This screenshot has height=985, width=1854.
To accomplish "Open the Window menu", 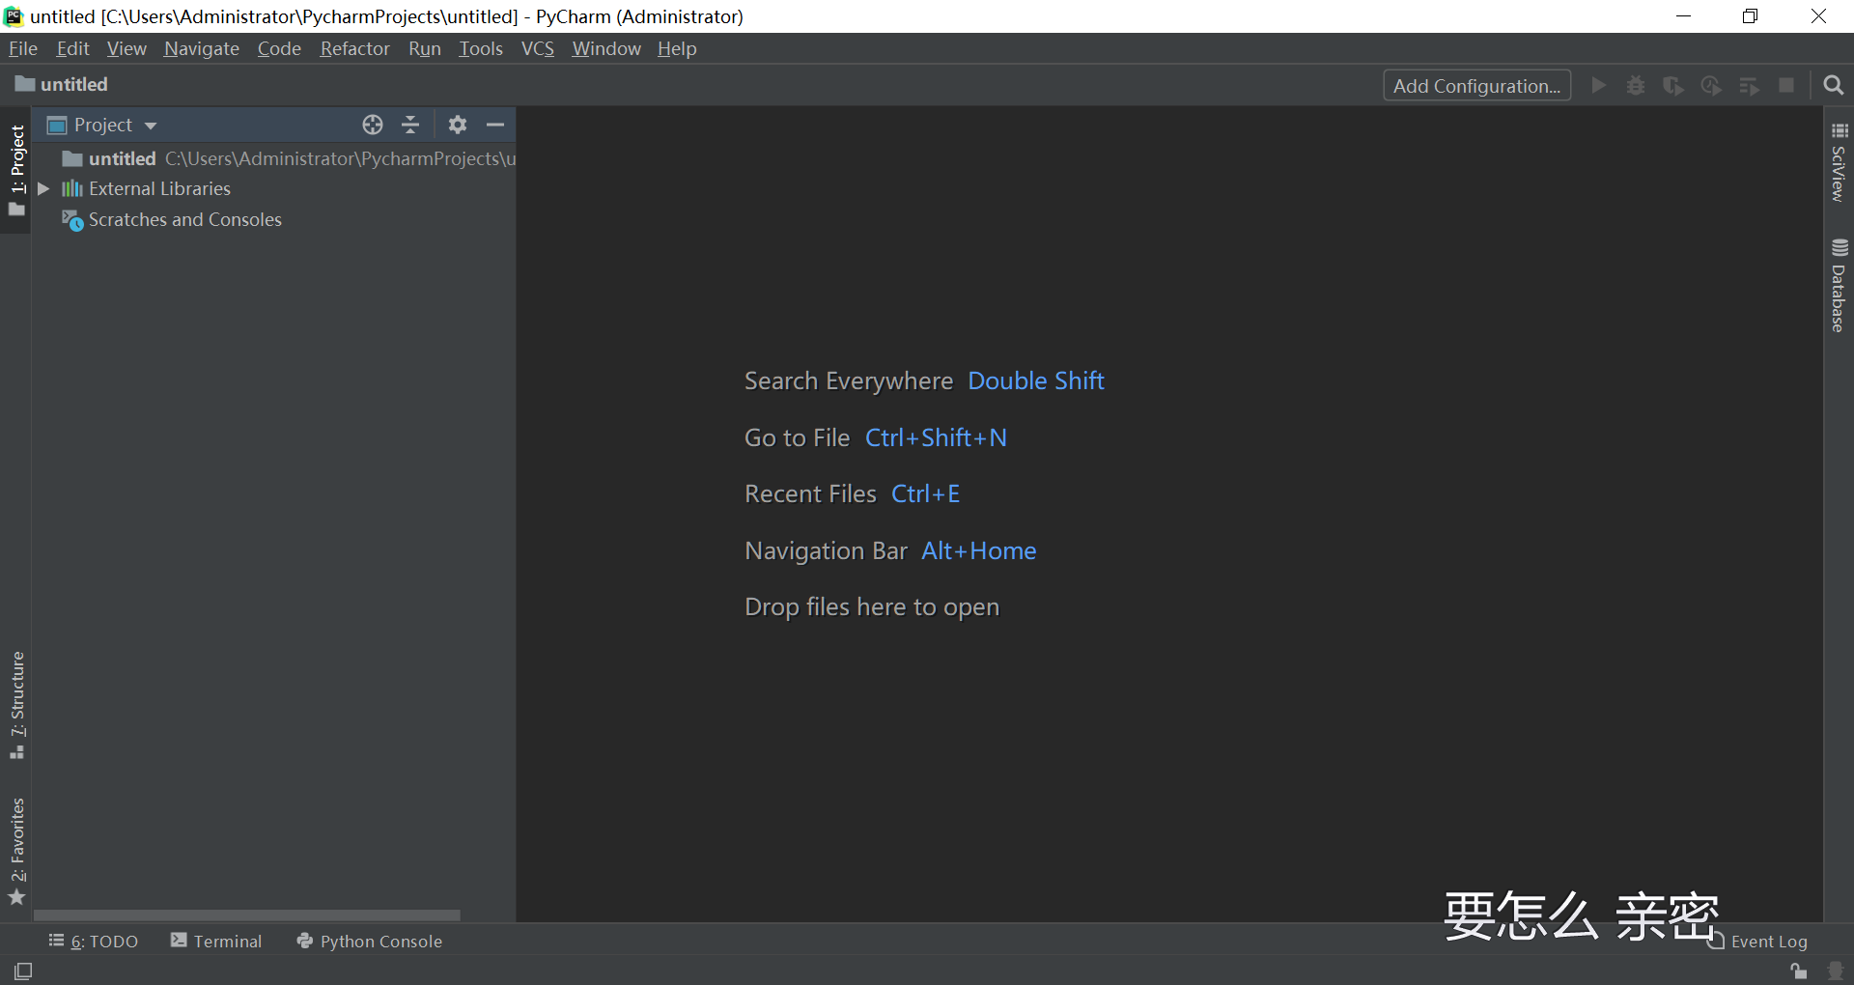I will (605, 48).
